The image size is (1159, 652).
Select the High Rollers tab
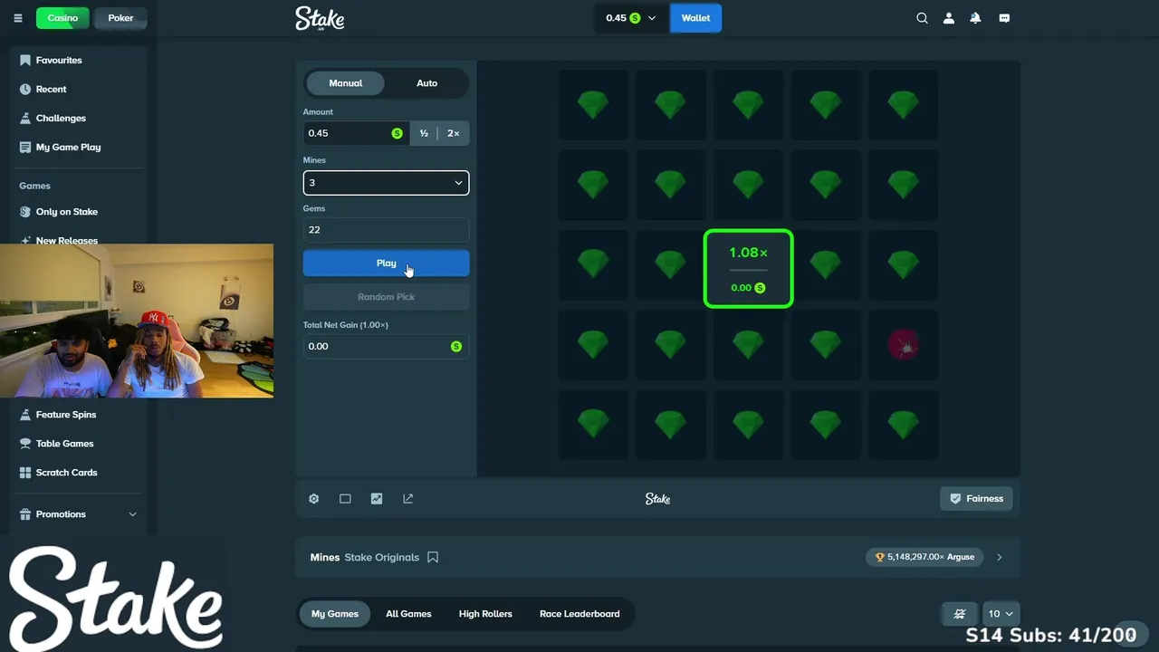(x=485, y=614)
